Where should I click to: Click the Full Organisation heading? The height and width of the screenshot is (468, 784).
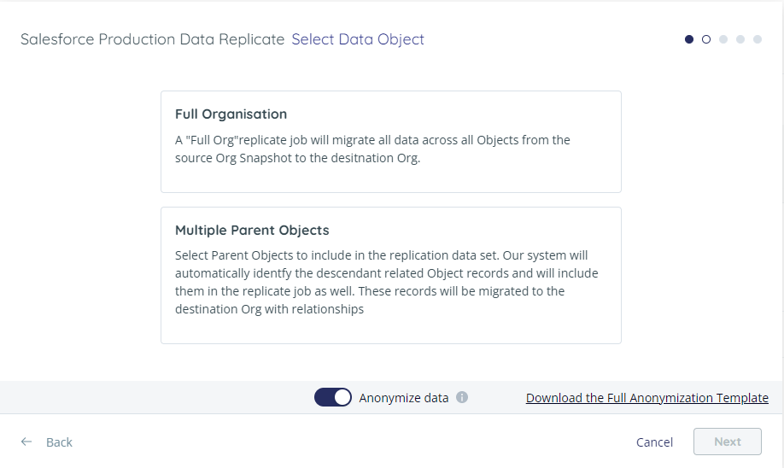coord(231,114)
